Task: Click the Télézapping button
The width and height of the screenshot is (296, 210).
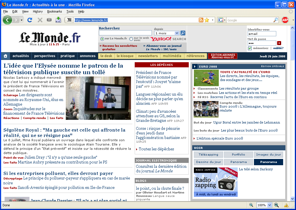Action: click(208, 155)
